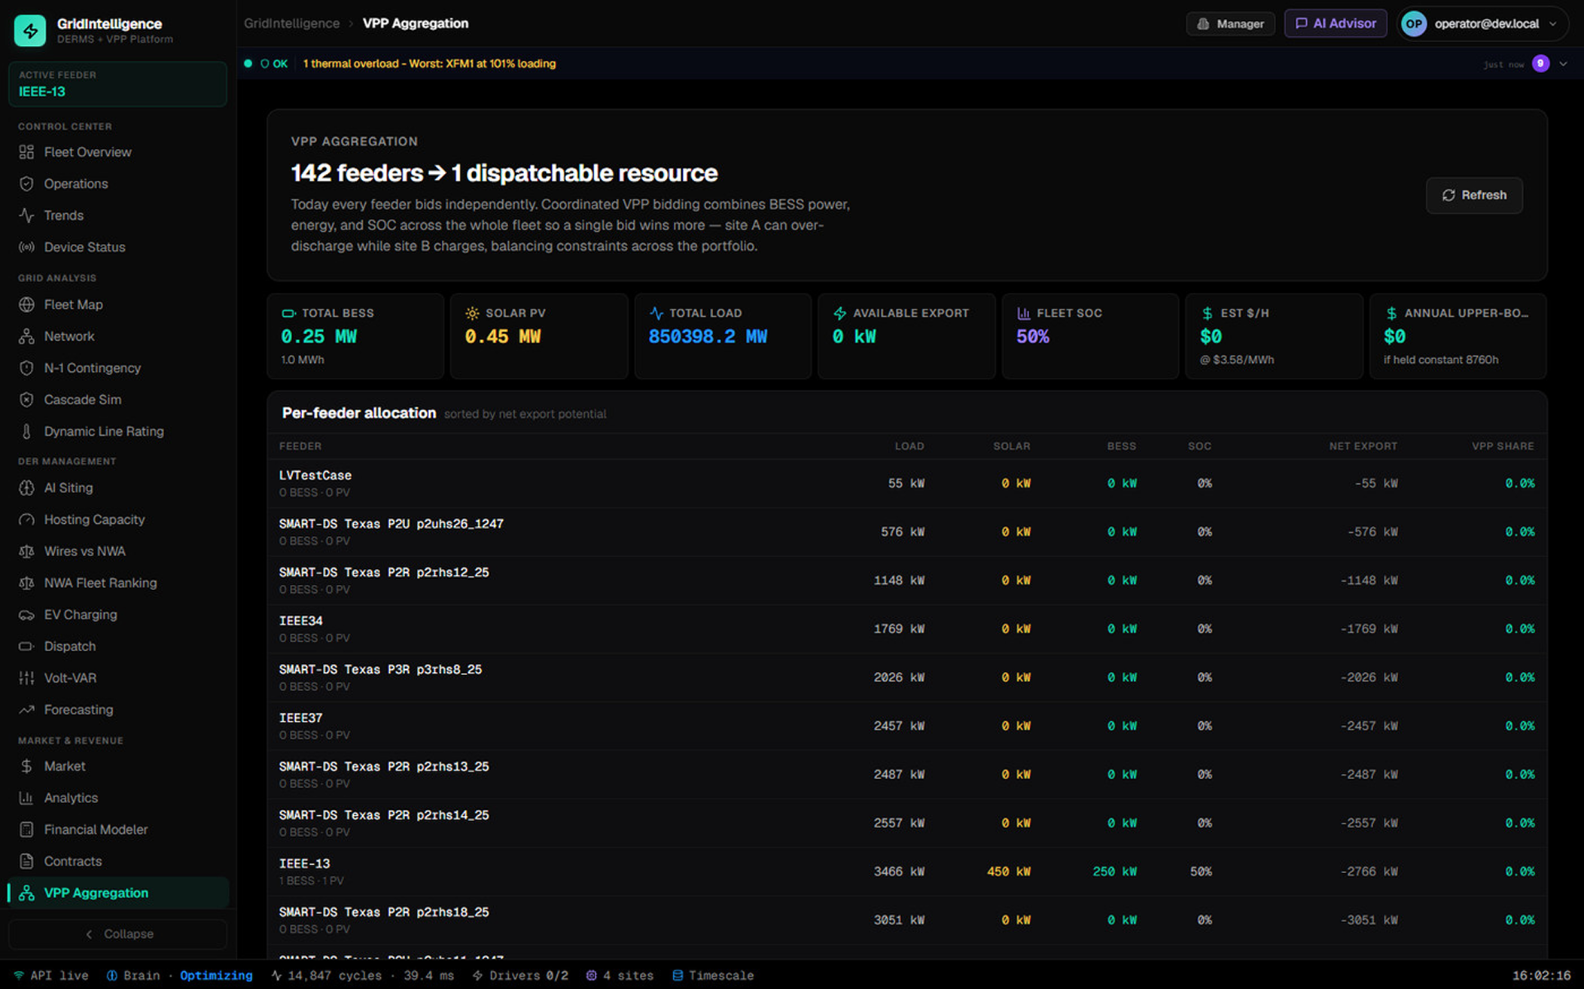
Task: Click the NWA Fleet Ranking scales icon
Action: click(26, 583)
